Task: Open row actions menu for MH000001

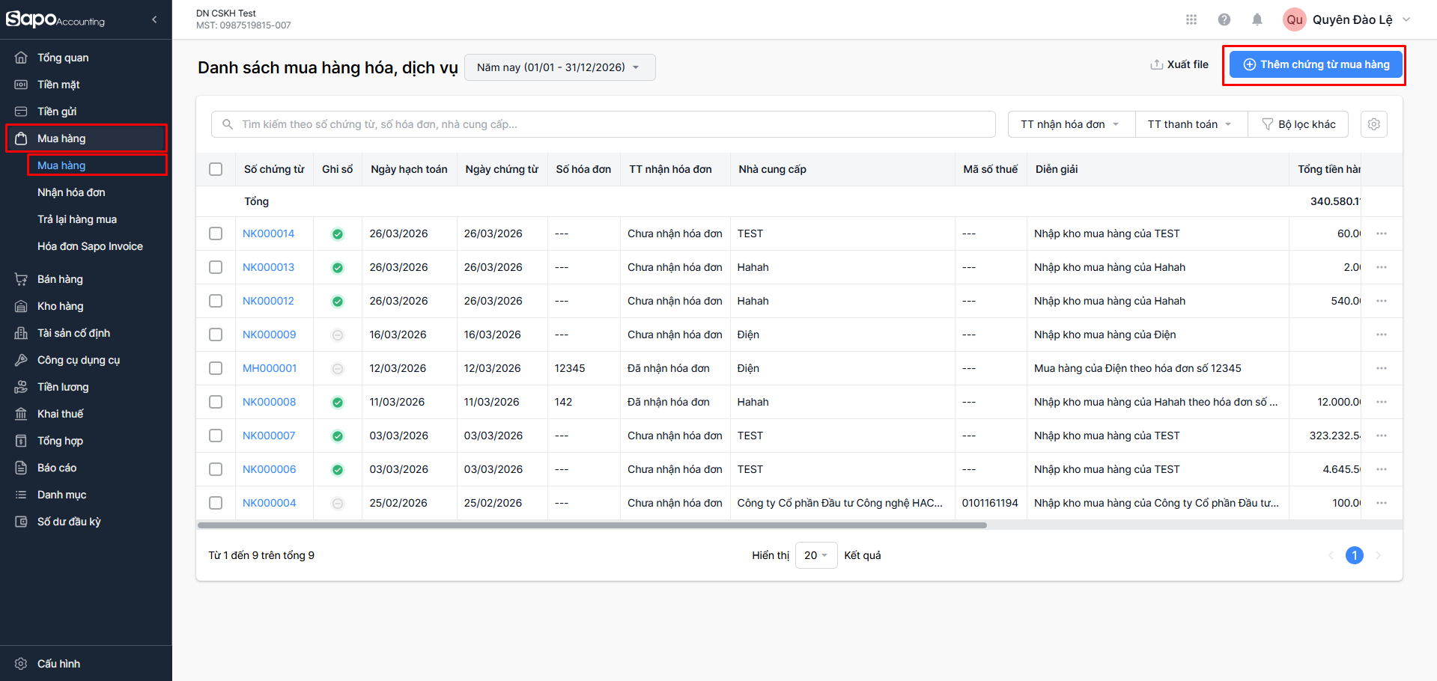Action: [1382, 368]
